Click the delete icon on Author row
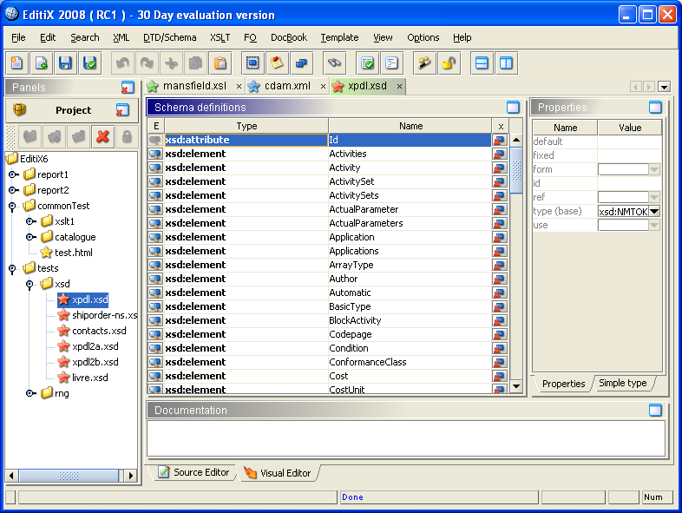682x513 pixels. 500,279
